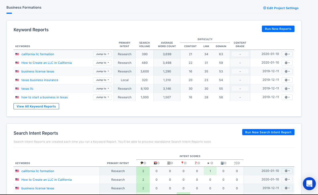Click content grade cell for california llc formation

(240, 54)
